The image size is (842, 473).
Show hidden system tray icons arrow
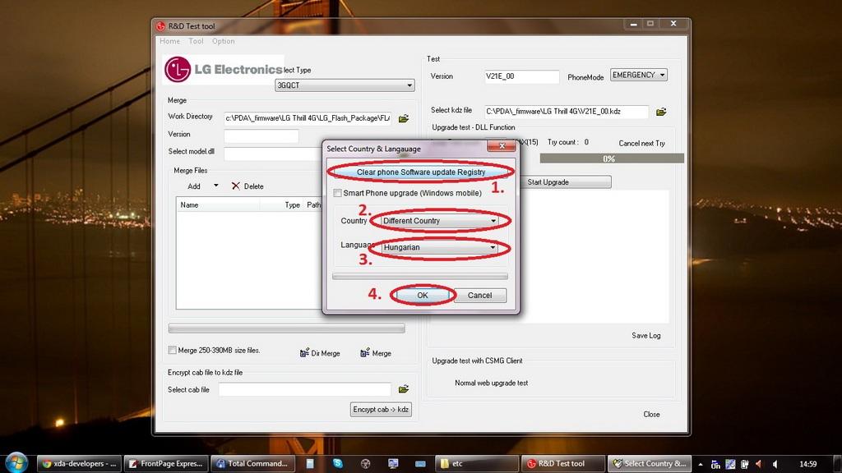(x=701, y=464)
